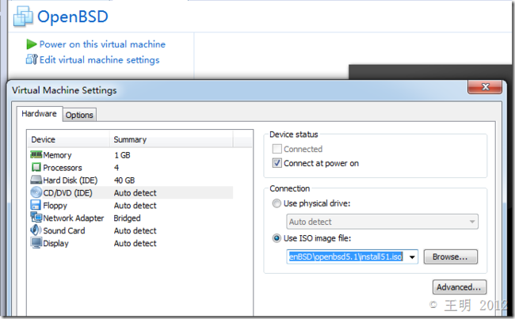Select the Network Adapter row text
Screen dimensions: 515x319
pos(74,218)
